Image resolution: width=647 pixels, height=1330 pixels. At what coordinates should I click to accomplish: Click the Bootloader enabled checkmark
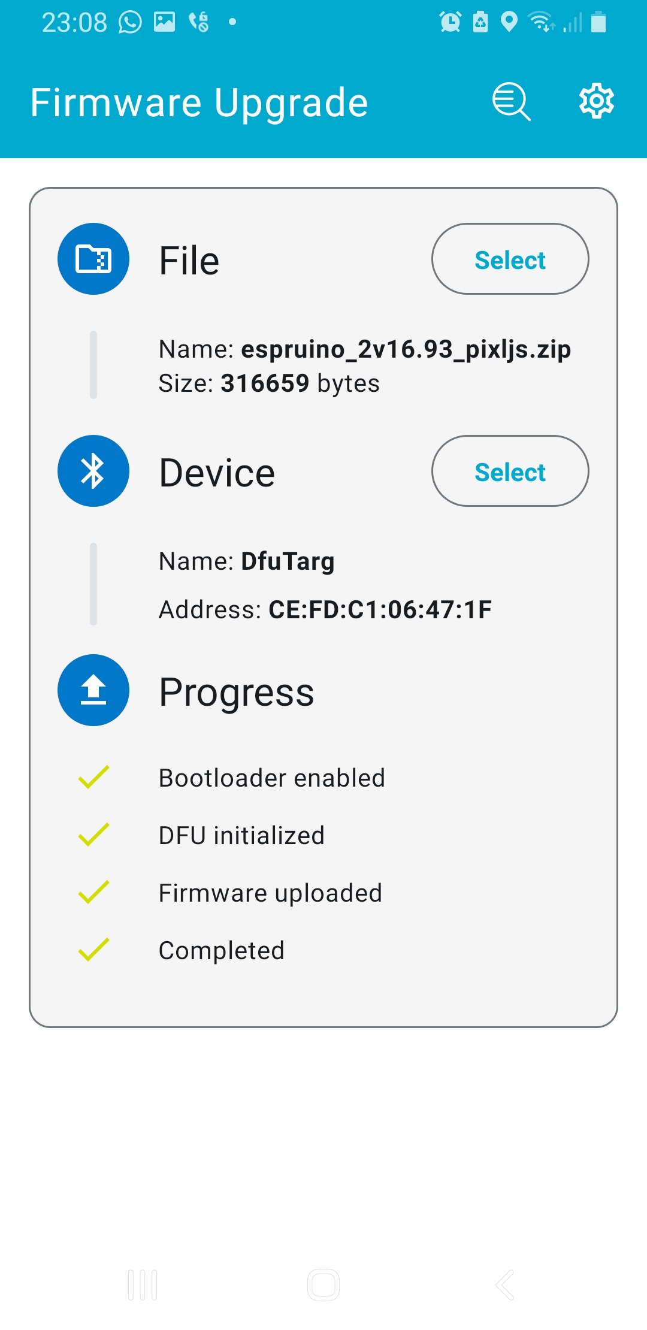[x=93, y=777]
